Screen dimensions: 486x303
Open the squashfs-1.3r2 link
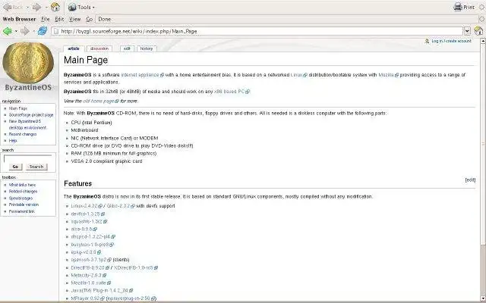pos(89,222)
